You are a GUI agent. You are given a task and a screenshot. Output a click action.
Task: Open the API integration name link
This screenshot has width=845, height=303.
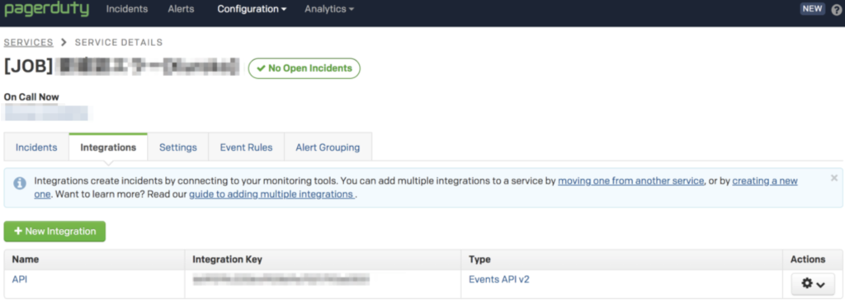[x=20, y=279]
